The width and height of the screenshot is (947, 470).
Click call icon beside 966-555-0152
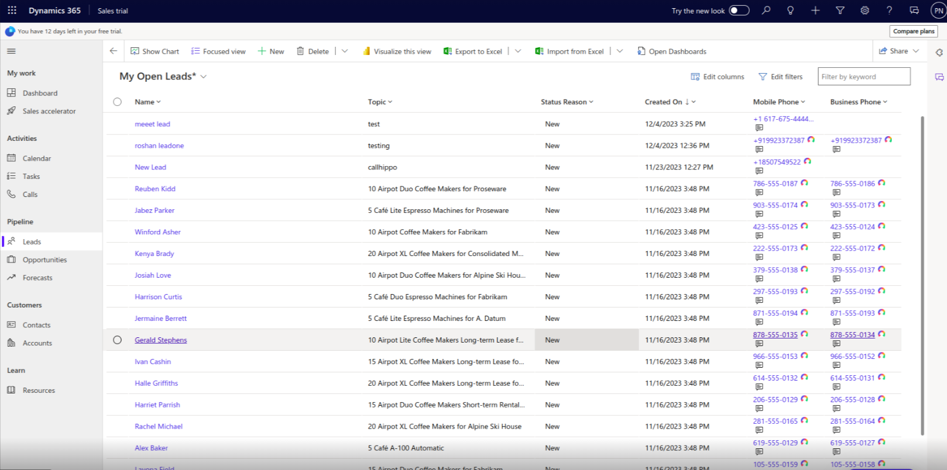(881, 356)
